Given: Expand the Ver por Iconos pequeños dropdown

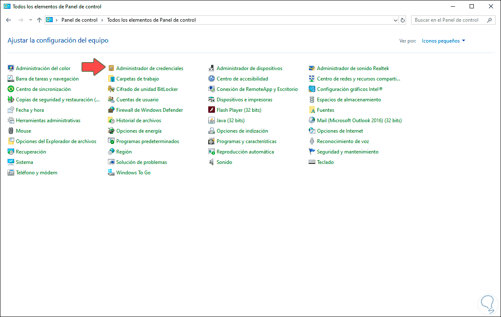Looking at the screenshot, I should 443,41.
